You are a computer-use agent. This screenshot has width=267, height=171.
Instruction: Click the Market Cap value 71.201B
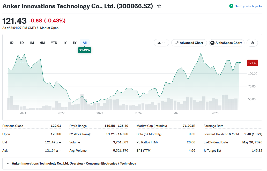pyautogui.click(x=189, y=126)
